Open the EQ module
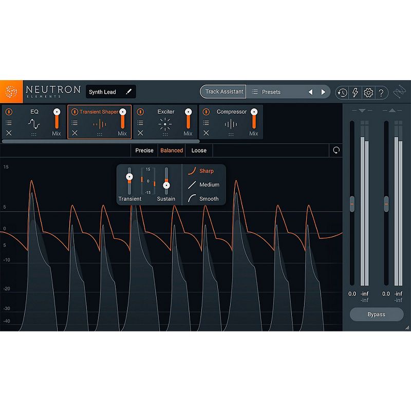 pos(33,111)
